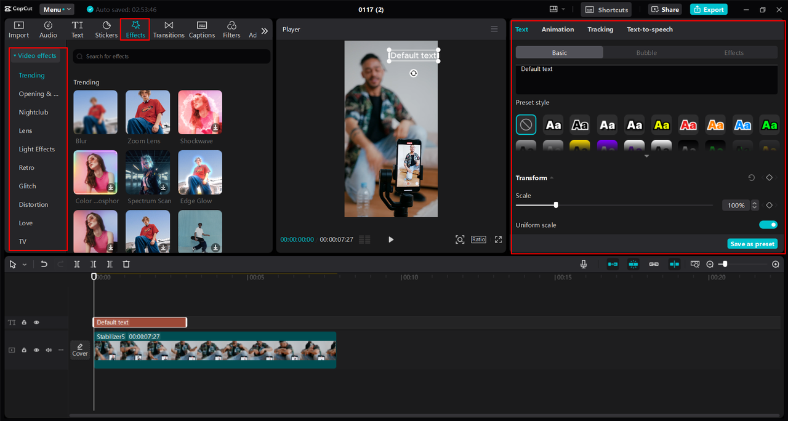788x421 pixels.
Task: Open the Import media tab
Action: coord(19,30)
